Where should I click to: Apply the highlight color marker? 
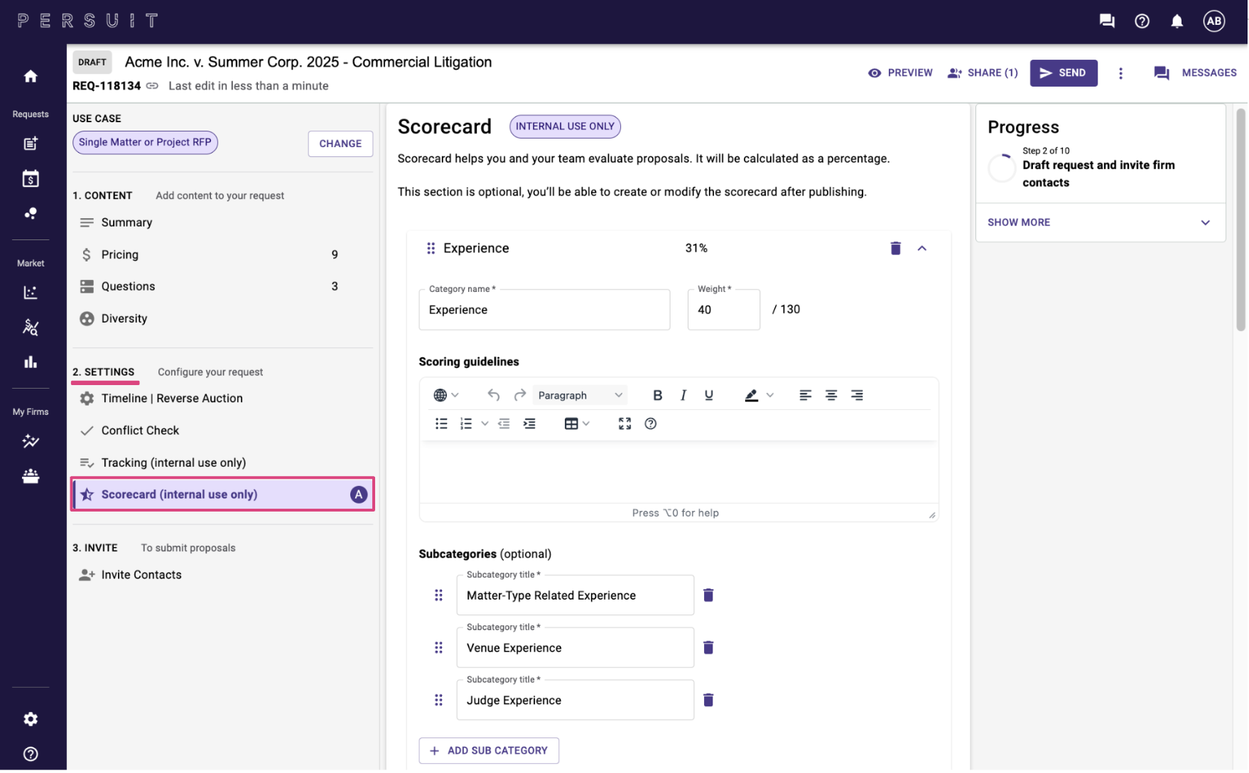click(752, 395)
